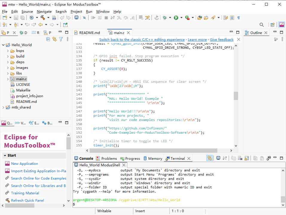
Task: Click the editor vertical scrollbar thumb
Action: point(236,96)
